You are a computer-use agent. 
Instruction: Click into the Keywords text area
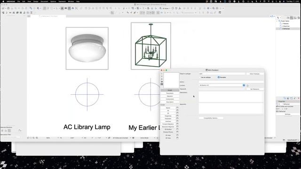coord(231,108)
